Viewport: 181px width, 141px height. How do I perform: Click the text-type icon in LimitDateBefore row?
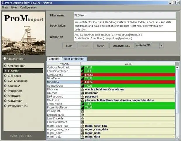click(82, 122)
